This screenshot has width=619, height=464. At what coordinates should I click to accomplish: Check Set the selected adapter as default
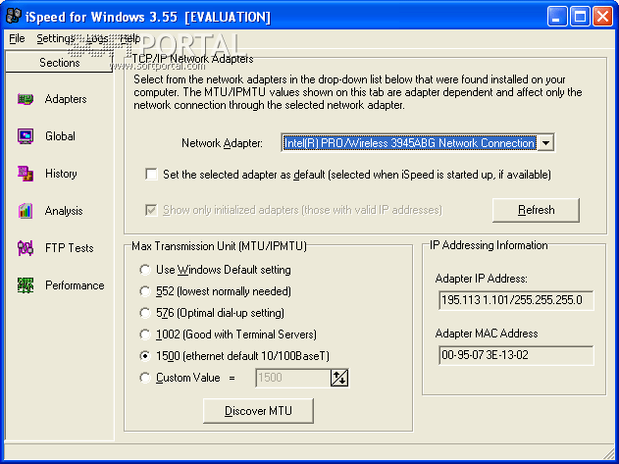[x=151, y=175]
